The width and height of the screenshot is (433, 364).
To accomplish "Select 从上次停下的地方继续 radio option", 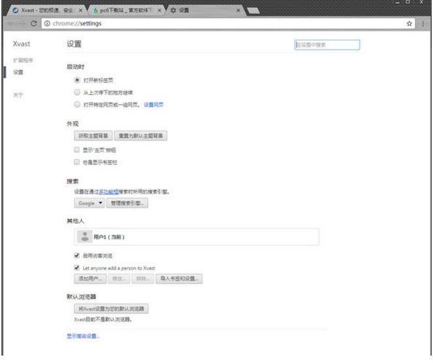I will coord(78,92).
